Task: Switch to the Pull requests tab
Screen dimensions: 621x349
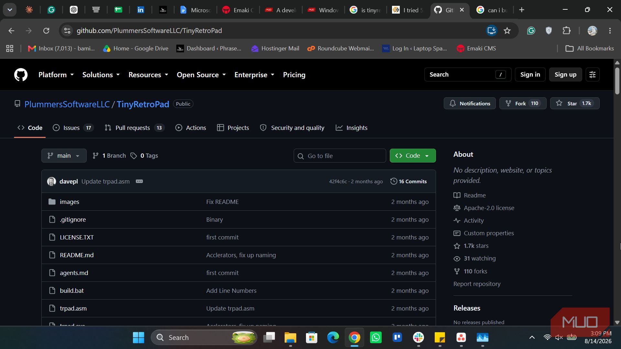Action: 135,128
